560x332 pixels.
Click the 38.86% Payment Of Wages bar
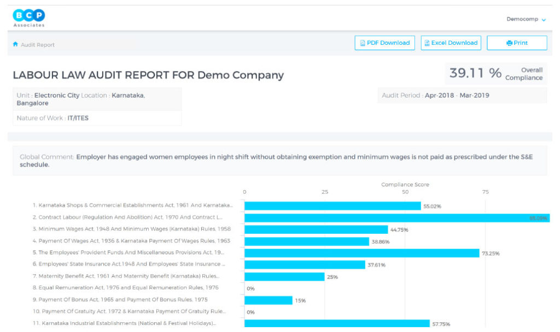(307, 241)
